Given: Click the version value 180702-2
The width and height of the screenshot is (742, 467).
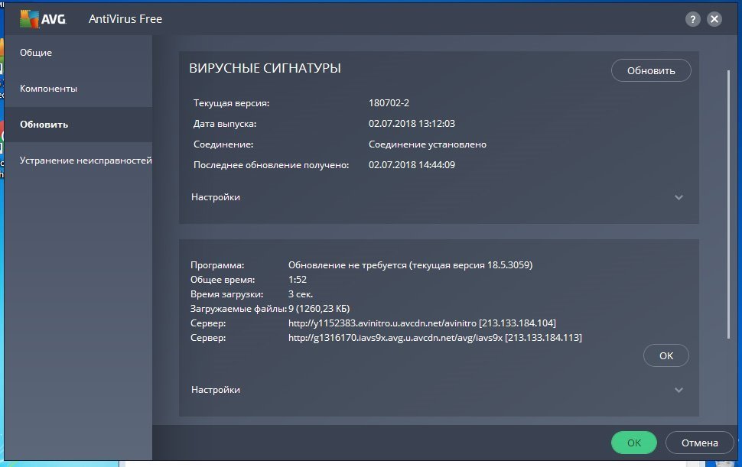Looking at the screenshot, I should 389,103.
